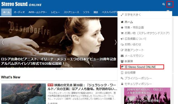Select the second carousel indicator dot
This screenshot has height=104, width=178.
coord(58,69)
